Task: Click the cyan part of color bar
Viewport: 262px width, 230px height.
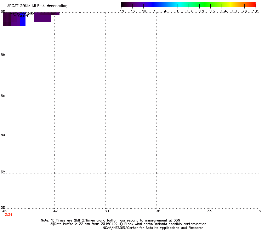Action: tap(179, 5)
